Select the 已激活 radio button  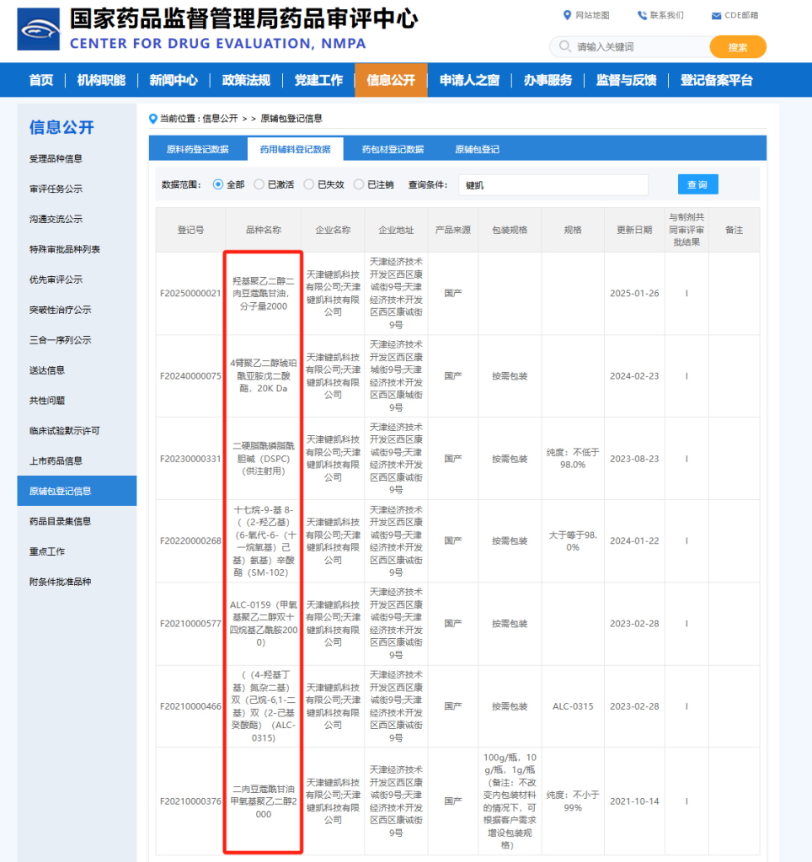click(x=259, y=184)
